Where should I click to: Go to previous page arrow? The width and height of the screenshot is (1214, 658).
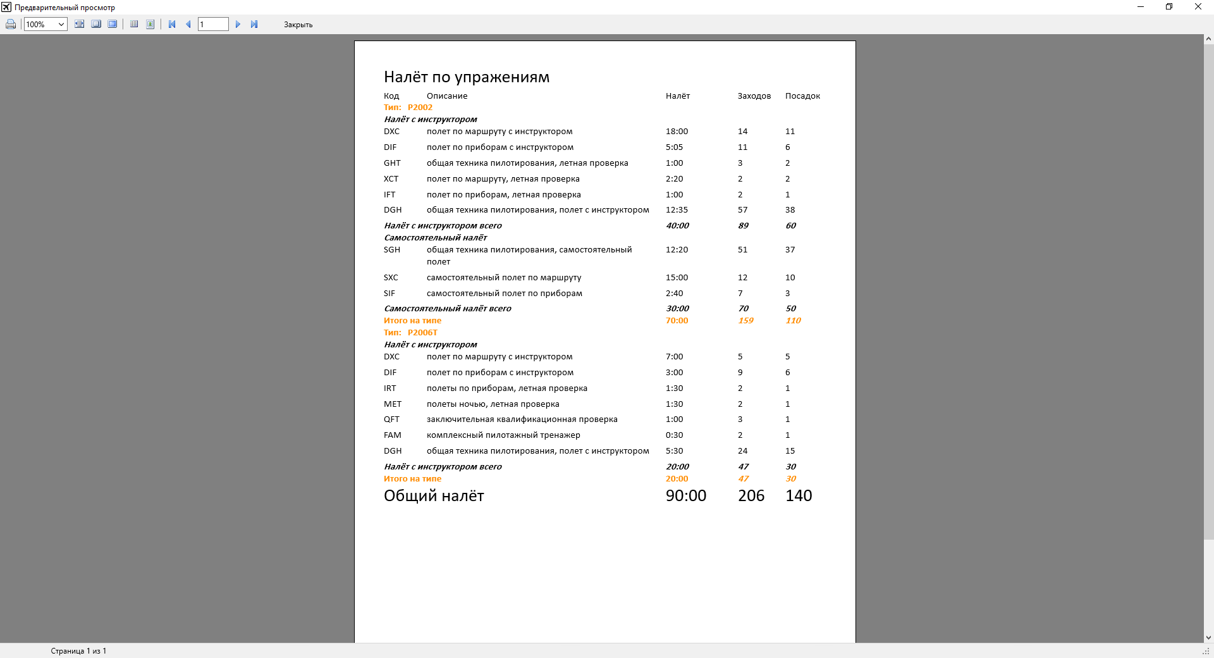click(188, 24)
